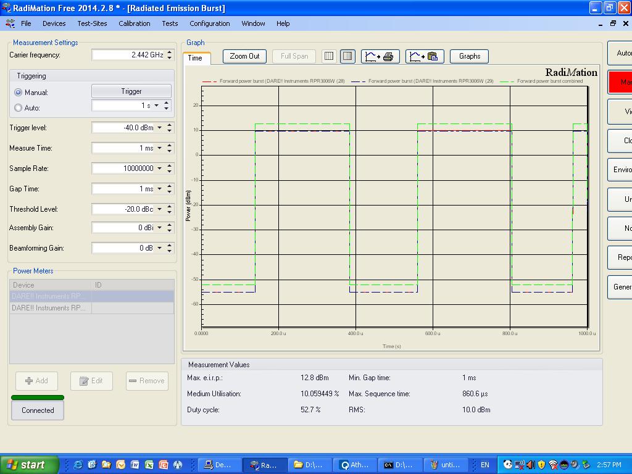Click the Medium Utilisation value '10.059449 %'
This screenshot has width=632, height=474.
320,394
